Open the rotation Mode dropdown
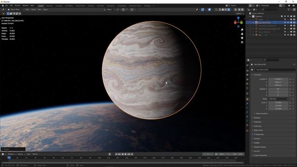Viewport: 297px width, 167px height. coord(278,99)
